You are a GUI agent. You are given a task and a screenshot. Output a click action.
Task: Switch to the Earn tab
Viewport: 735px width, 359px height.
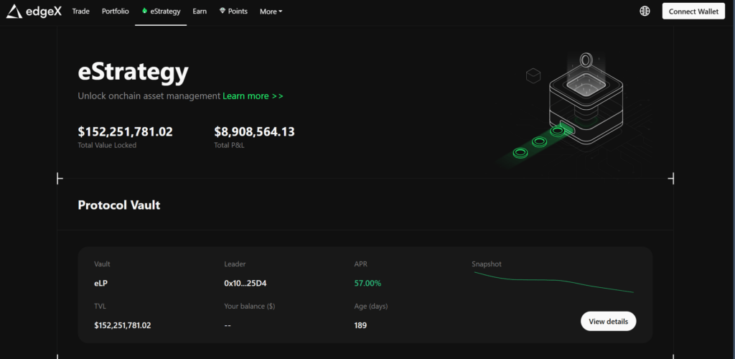[200, 11]
